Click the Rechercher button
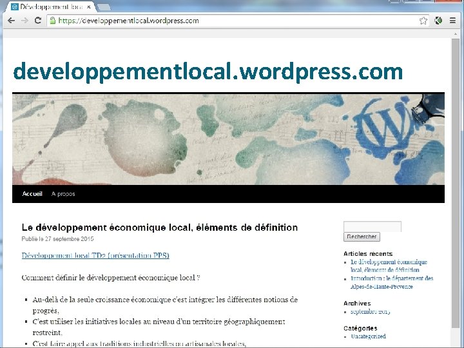Viewport: 464px width, 348px height. click(362, 237)
